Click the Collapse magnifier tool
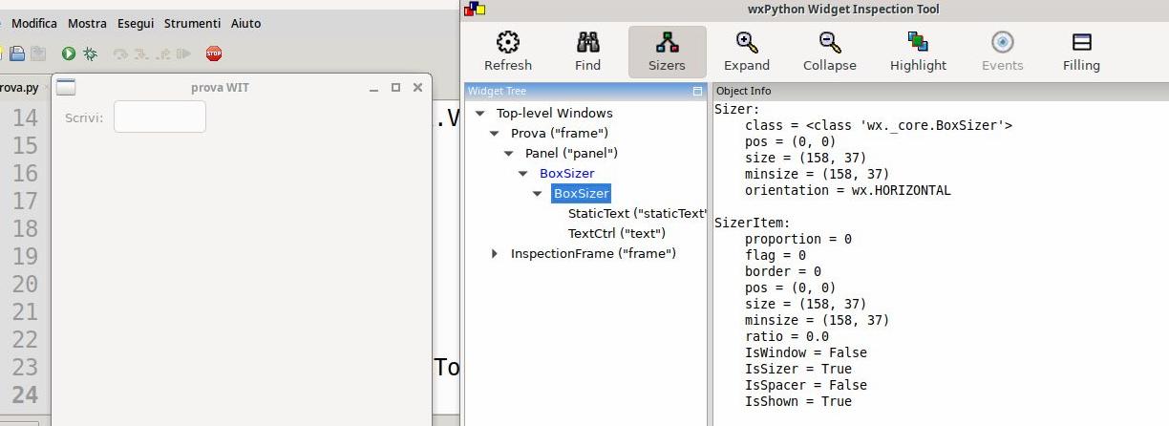 click(829, 52)
